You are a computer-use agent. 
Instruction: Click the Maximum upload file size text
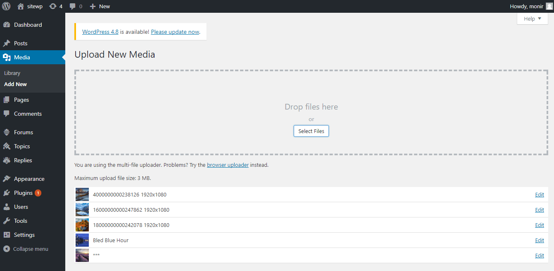point(113,178)
